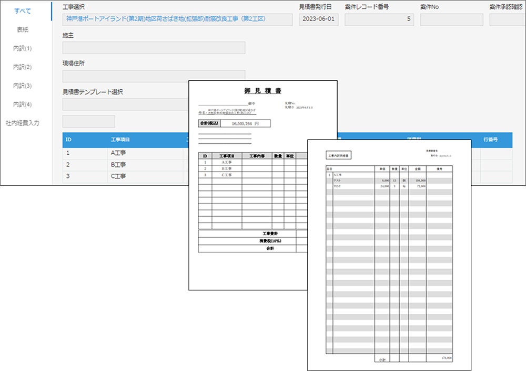Show the 内訳(4) tab
Image resolution: width=526 pixels, height=371 pixels.
[22, 104]
